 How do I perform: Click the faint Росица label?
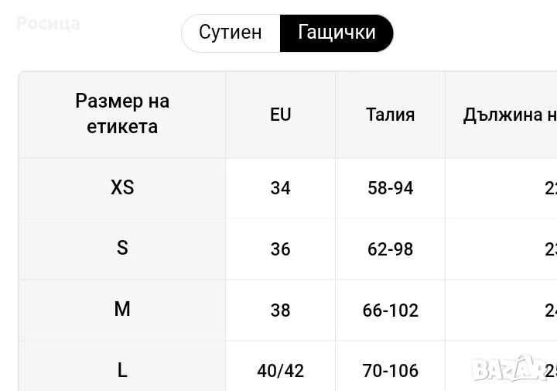click(48, 23)
